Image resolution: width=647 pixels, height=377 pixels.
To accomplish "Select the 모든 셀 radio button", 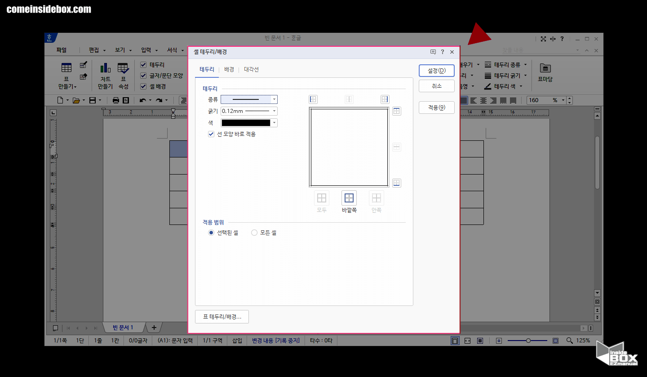I will (x=254, y=233).
